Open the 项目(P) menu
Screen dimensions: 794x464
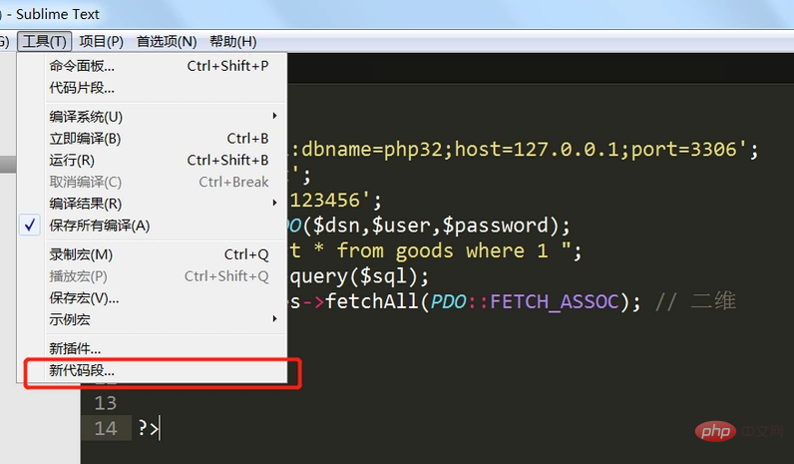(102, 41)
